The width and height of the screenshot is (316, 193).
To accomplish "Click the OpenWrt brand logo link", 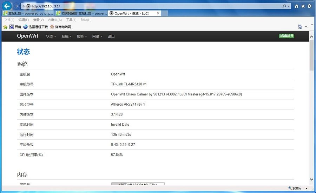I will tap(28, 36).
